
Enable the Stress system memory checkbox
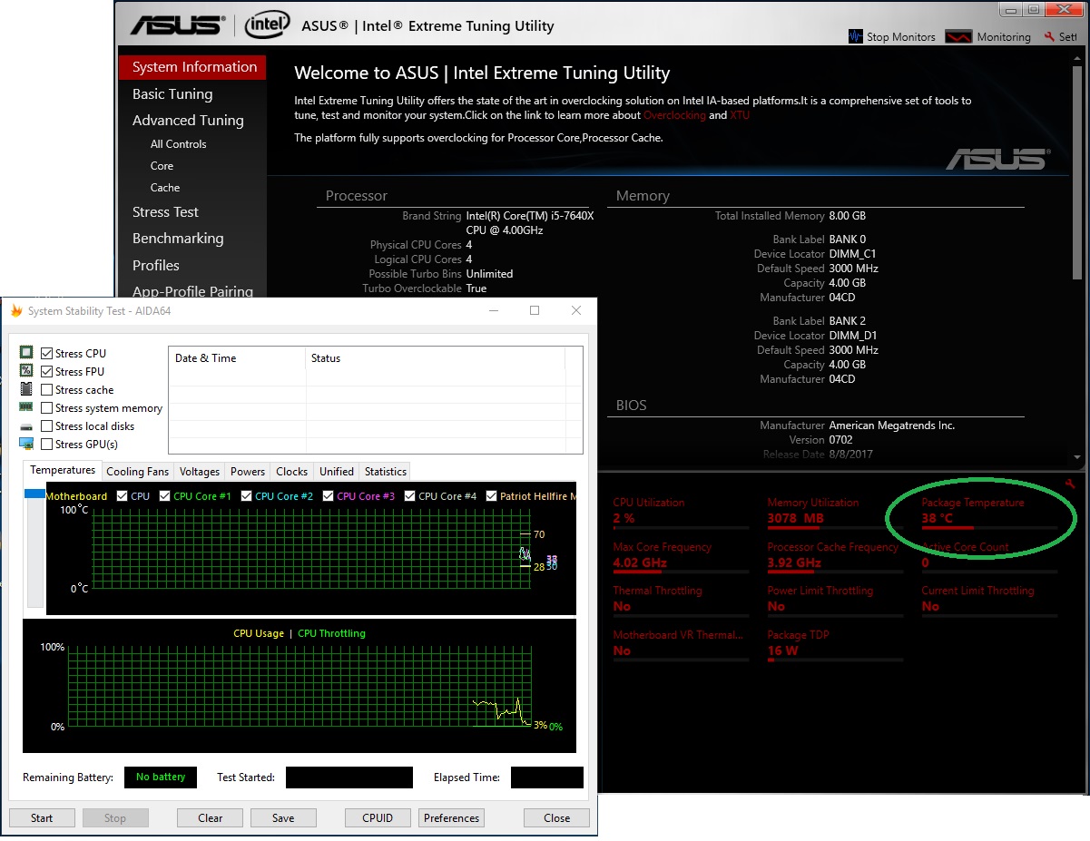click(46, 408)
